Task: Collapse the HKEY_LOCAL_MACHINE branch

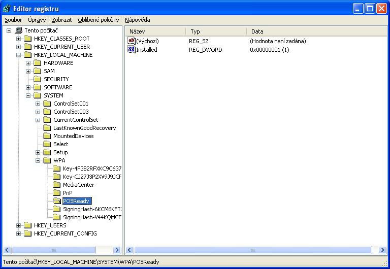Action: [x=18, y=55]
